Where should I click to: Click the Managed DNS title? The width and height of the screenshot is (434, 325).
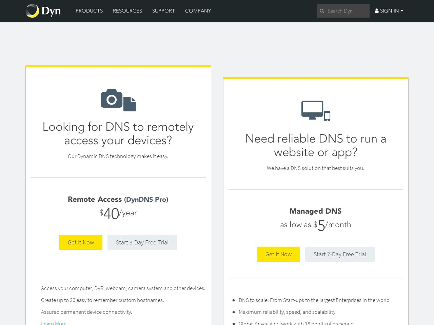tap(316, 211)
